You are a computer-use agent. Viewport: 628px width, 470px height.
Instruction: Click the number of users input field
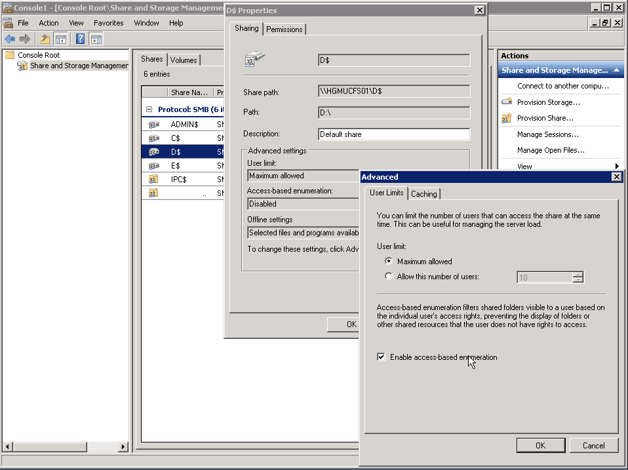point(545,277)
